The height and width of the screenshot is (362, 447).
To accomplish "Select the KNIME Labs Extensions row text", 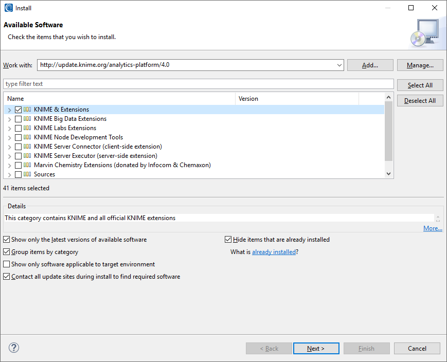I will pos(65,128).
